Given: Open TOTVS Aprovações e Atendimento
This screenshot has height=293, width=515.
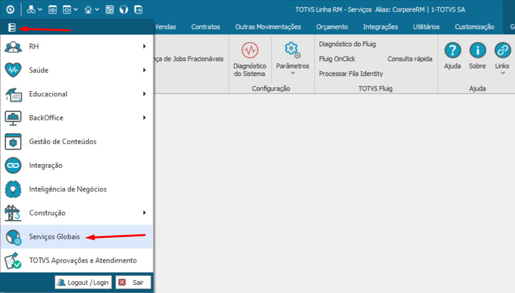Looking at the screenshot, I should pos(77,261).
